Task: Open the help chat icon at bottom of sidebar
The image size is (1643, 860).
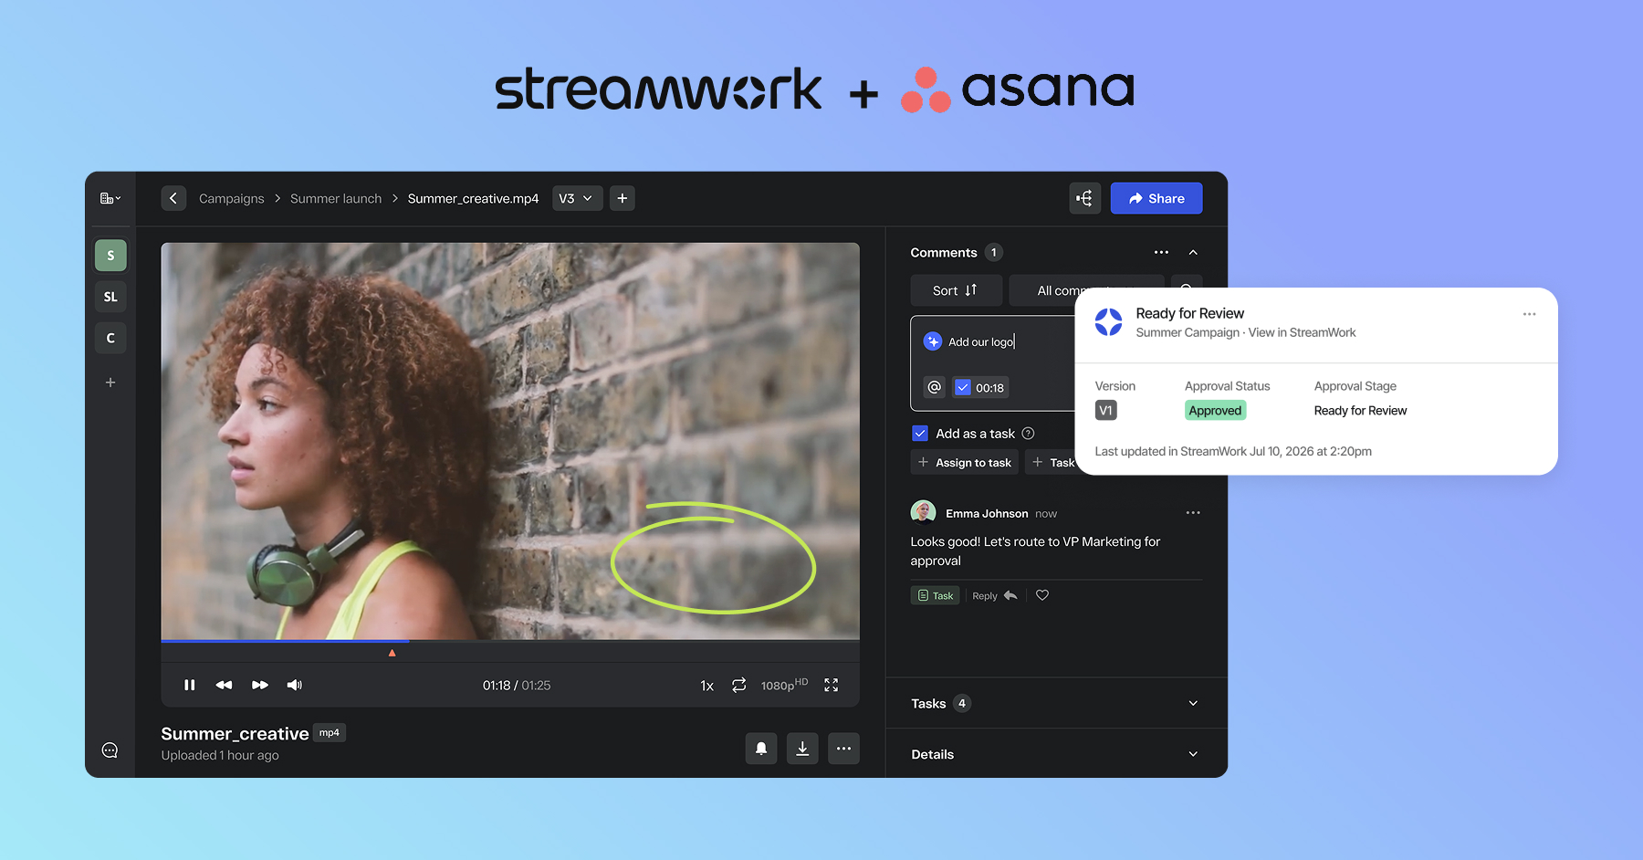Action: click(110, 749)
